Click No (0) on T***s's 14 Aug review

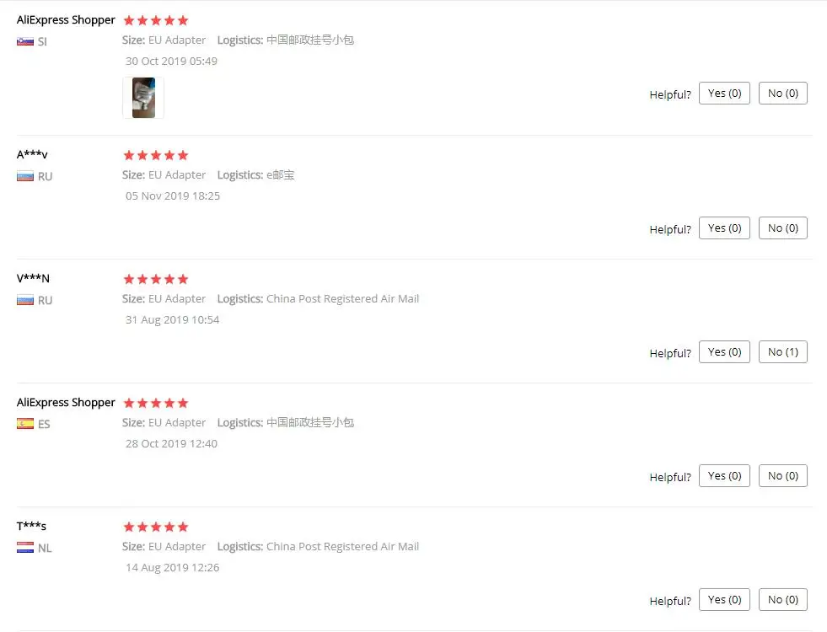tap(782, 600)
